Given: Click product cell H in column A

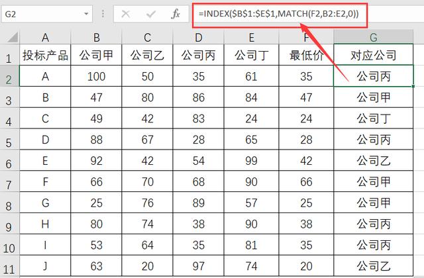Looking at the screenshot, I should [x=45, y=224].
